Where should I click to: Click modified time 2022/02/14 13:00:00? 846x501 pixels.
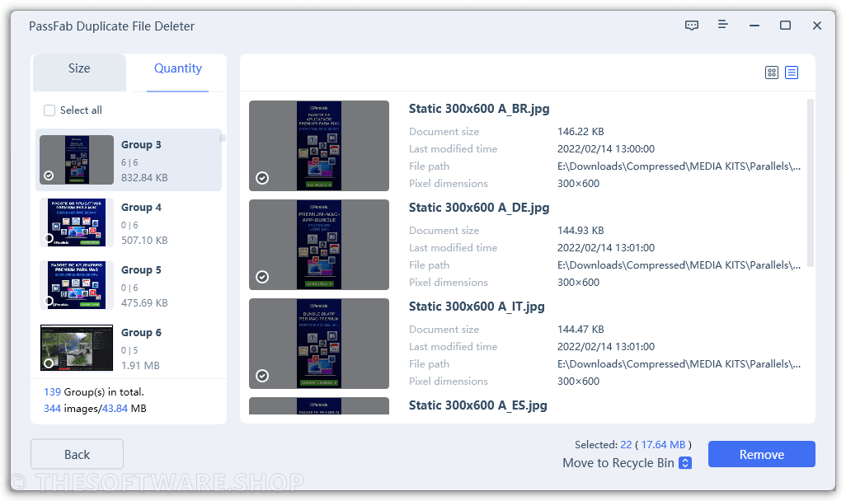[x=606, y=149]
